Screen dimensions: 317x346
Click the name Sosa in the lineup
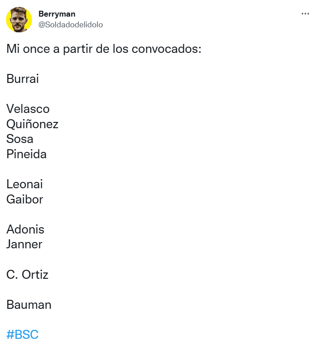point(20,139)
